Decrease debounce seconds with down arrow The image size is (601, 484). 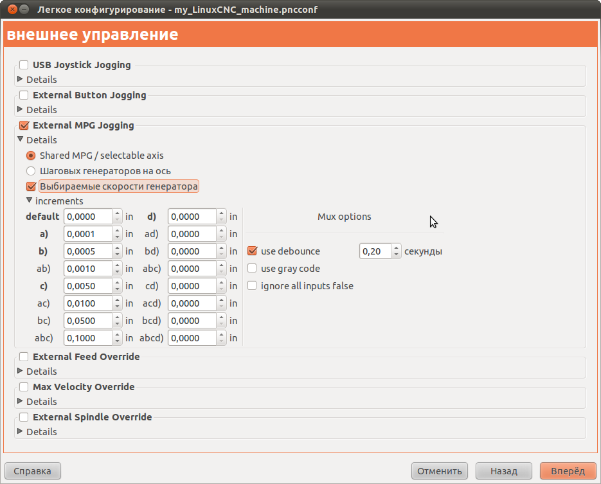pyautogui.click(x=397, y=255)
